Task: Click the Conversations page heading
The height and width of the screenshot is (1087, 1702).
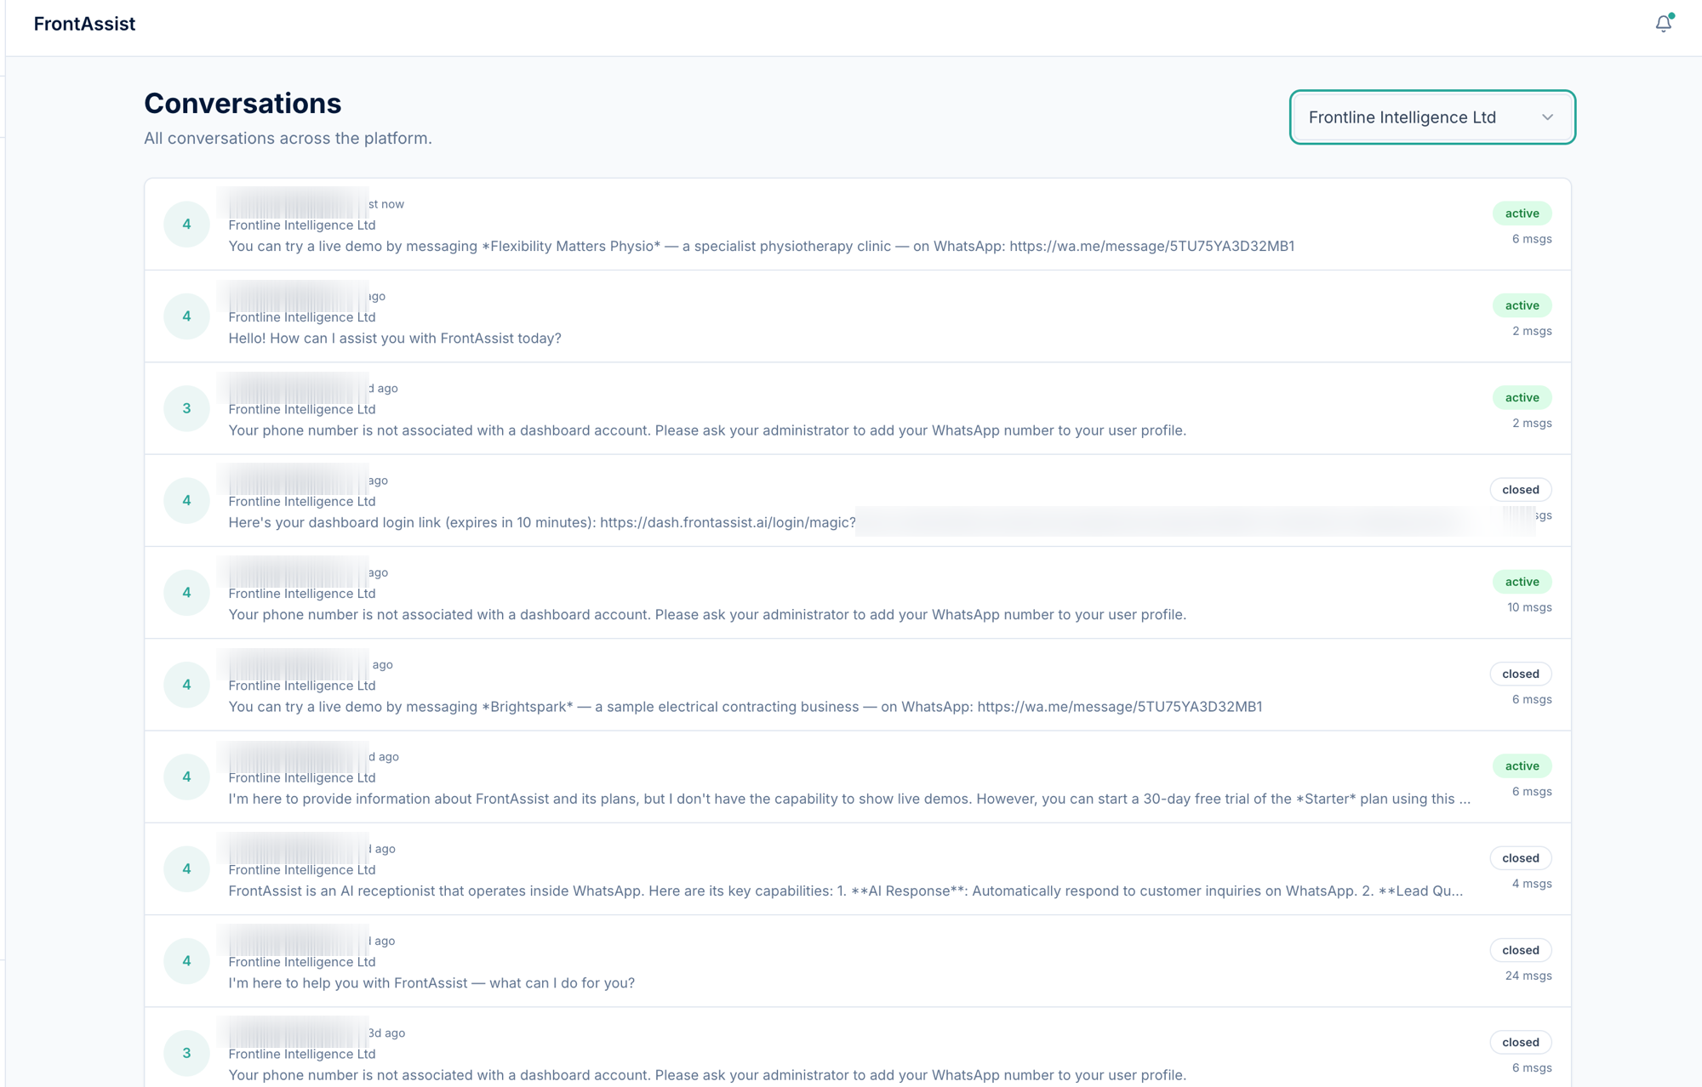Action: (x=243, y=104)
